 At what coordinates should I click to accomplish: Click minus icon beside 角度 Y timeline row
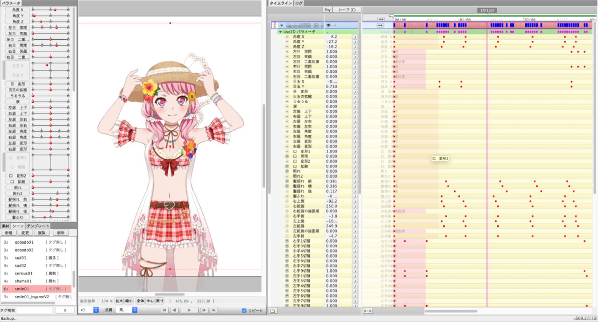click(x=287, y=42)
